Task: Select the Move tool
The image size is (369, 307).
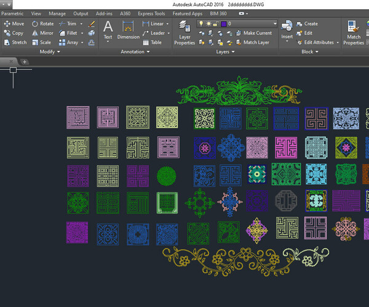Action: 14,24
